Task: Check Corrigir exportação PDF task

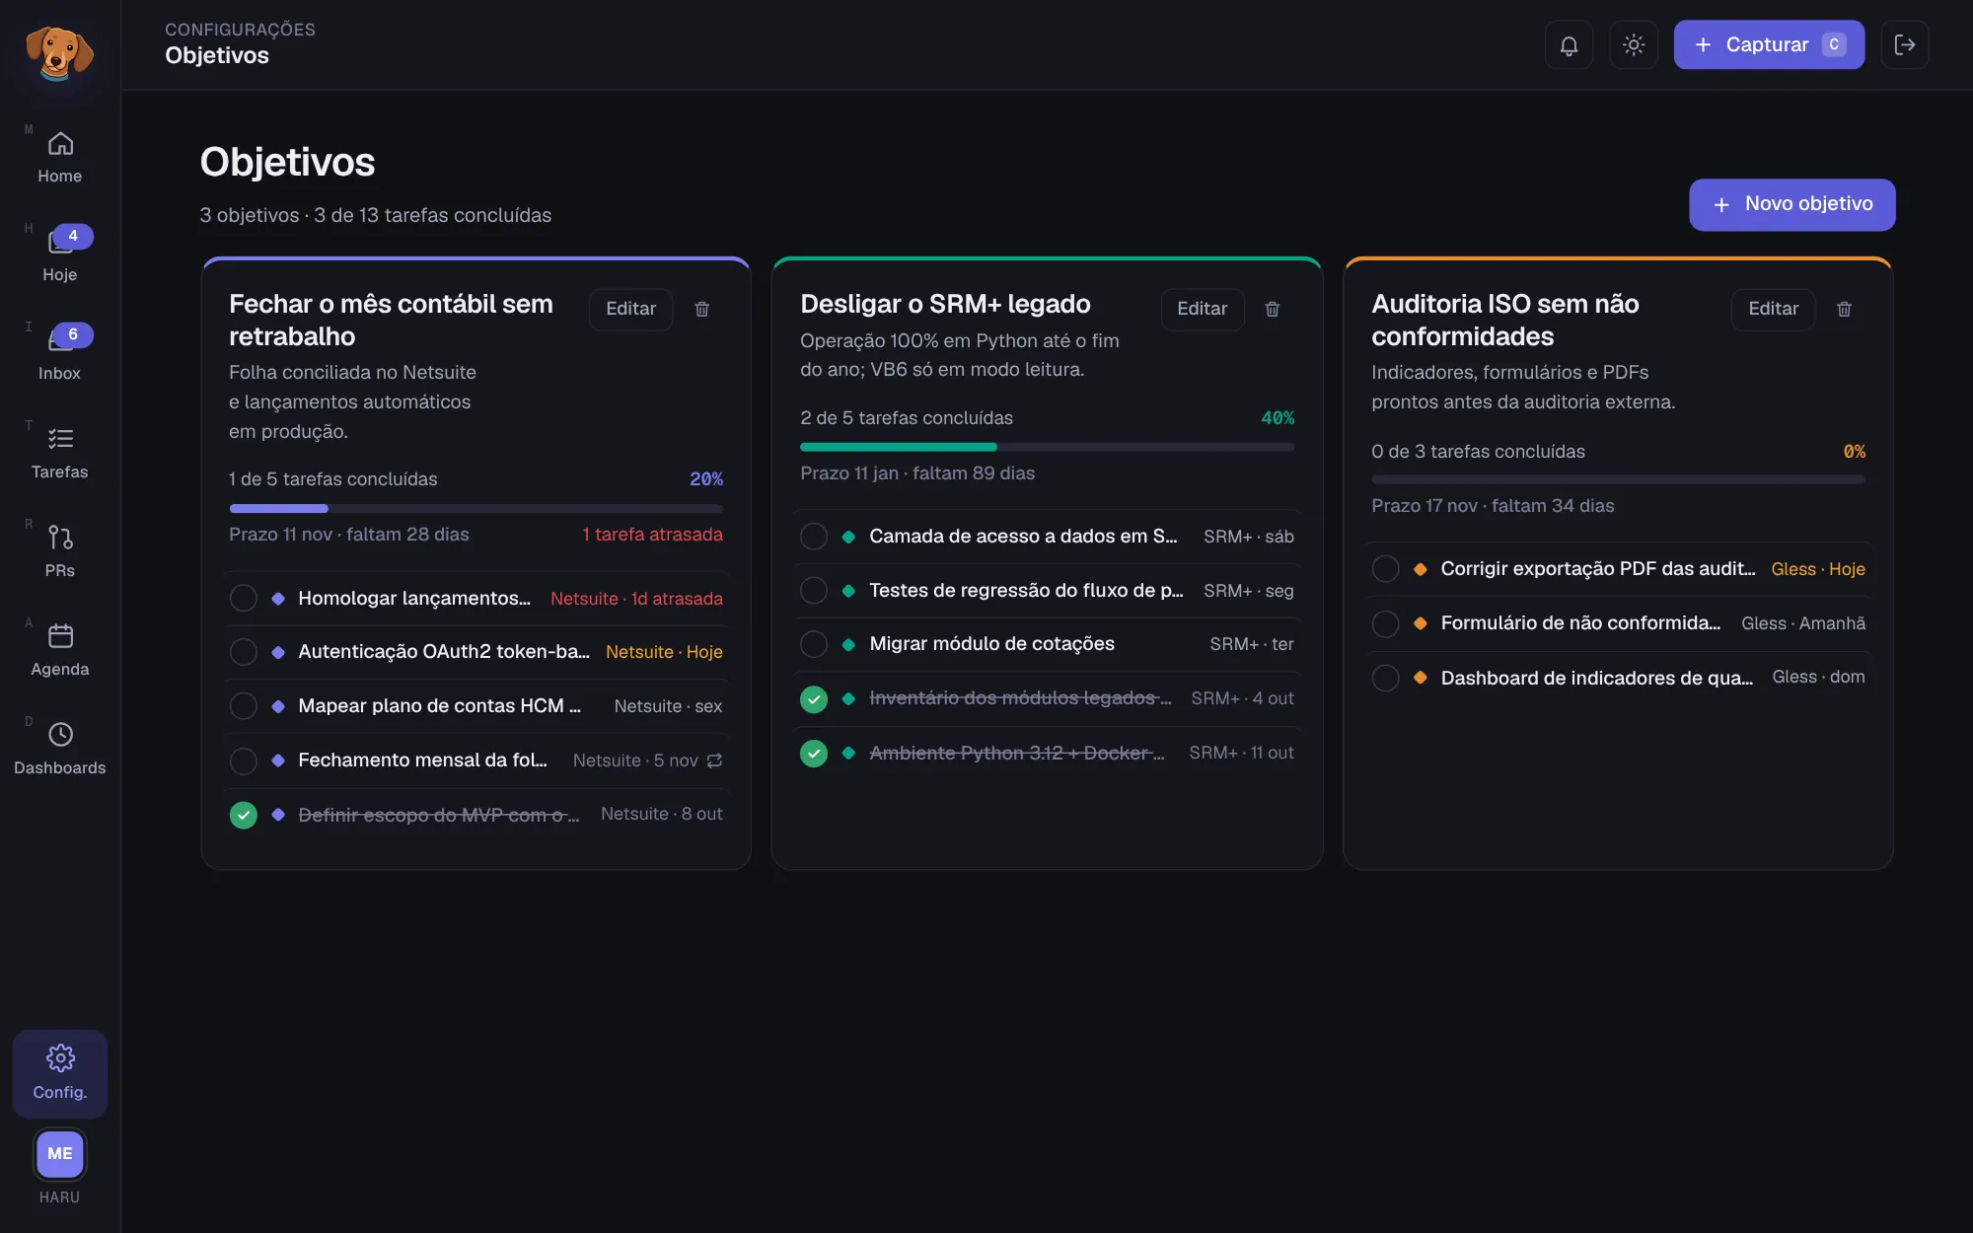Action: coord(1386,569)
